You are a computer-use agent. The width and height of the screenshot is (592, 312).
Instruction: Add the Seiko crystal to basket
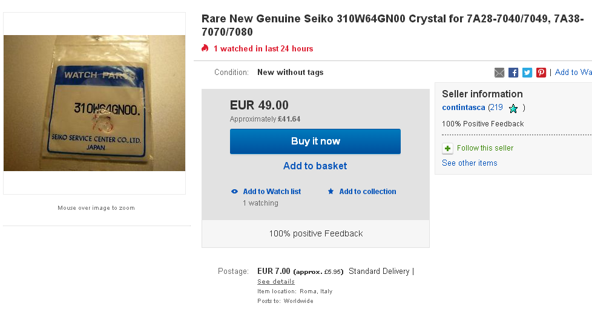click(x=315, y=166)
